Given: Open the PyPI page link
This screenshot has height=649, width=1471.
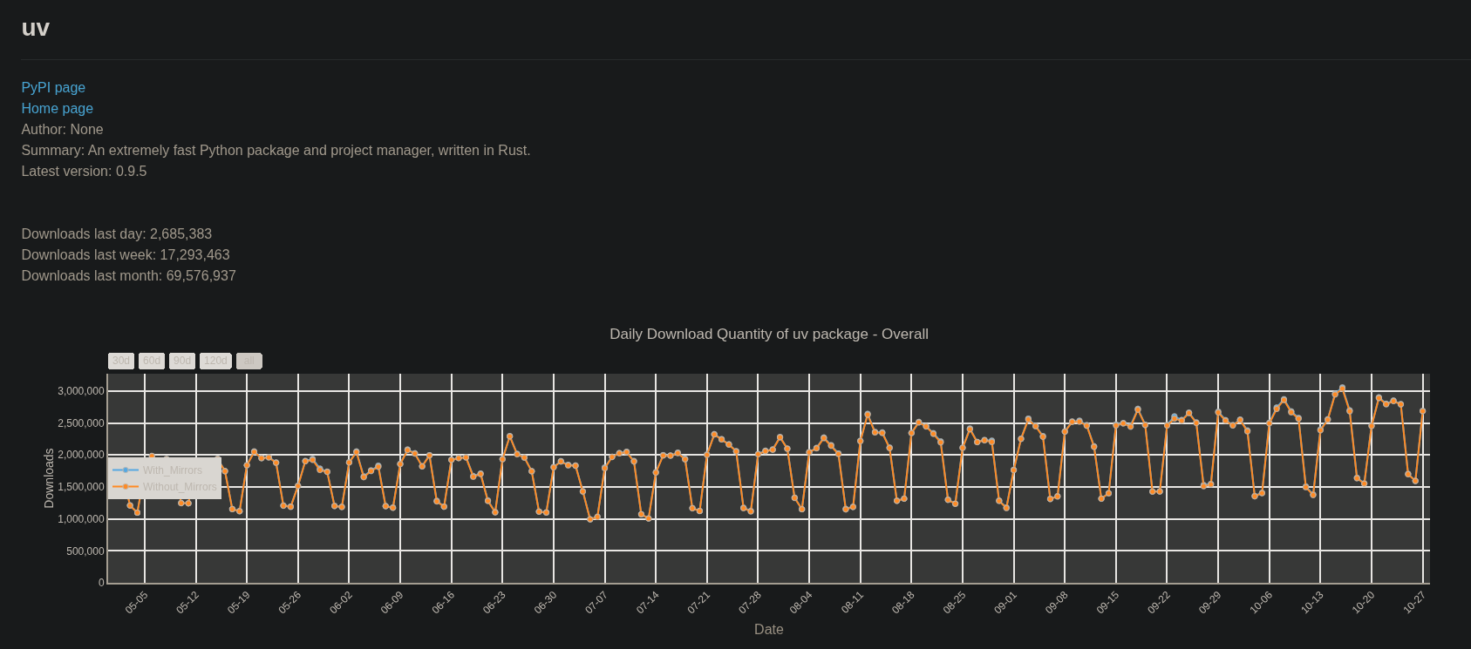Looking at the screenshot, I should (x=53, y=87).
